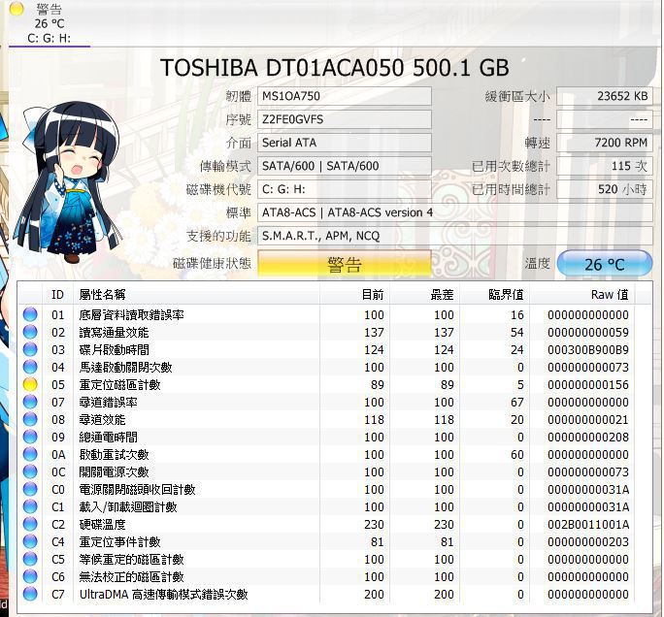
Task: Click the ID column header
Action: pos(57,295)
